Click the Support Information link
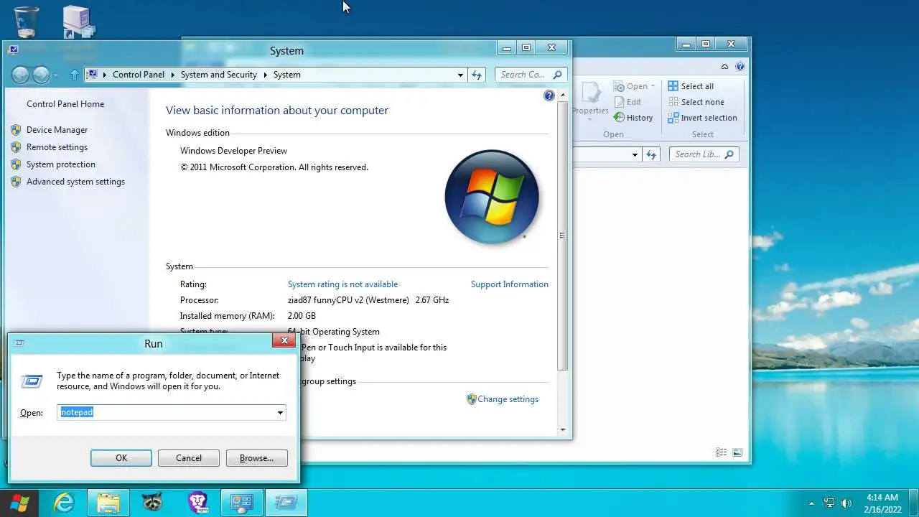 [x=510, y=284]
